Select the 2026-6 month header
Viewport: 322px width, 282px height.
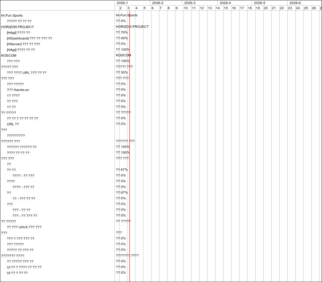295,3
